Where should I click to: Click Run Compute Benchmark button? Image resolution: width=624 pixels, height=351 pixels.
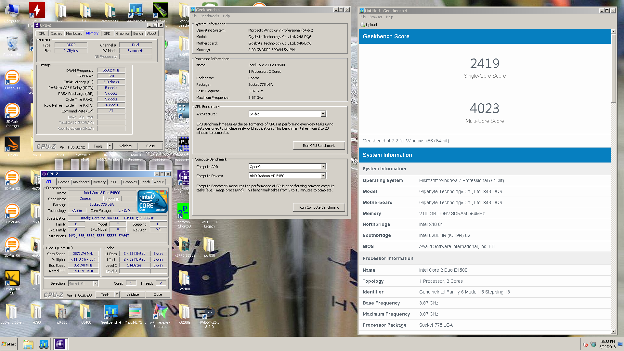[319, 207]
